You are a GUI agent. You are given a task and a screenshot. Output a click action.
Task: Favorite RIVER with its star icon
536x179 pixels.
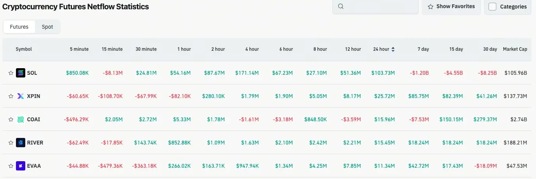pyautogui.click(x=11, y=143)
